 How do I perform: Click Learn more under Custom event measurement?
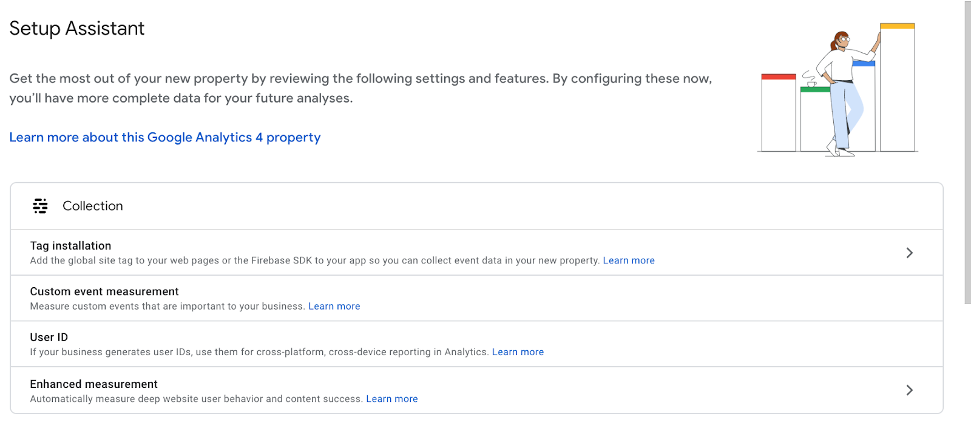coord(334,307)
